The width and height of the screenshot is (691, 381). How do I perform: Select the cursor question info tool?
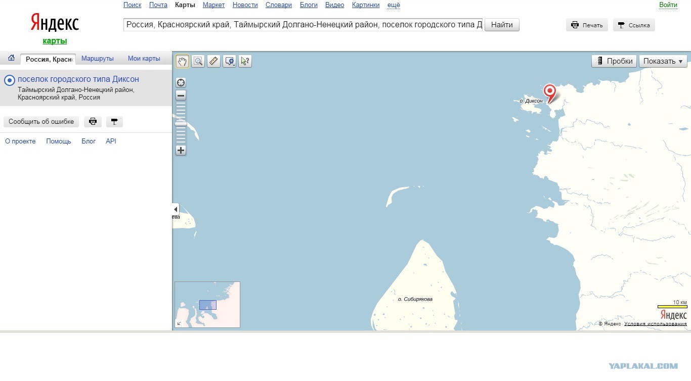pyautogui.click(x=245, y=61)
